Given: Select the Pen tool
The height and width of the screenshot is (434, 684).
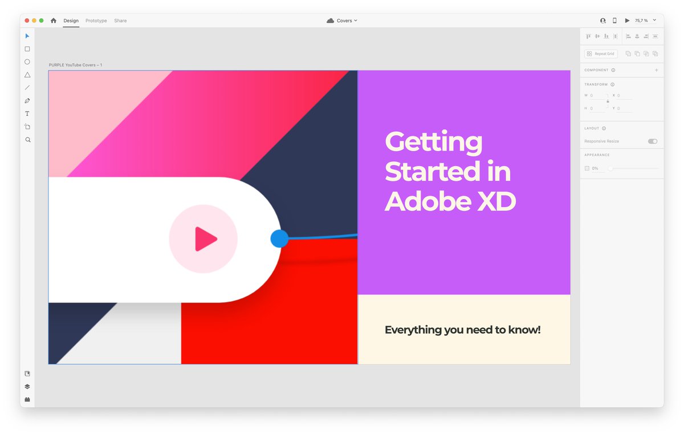Looking at the screenshot, I should [27, 101].
